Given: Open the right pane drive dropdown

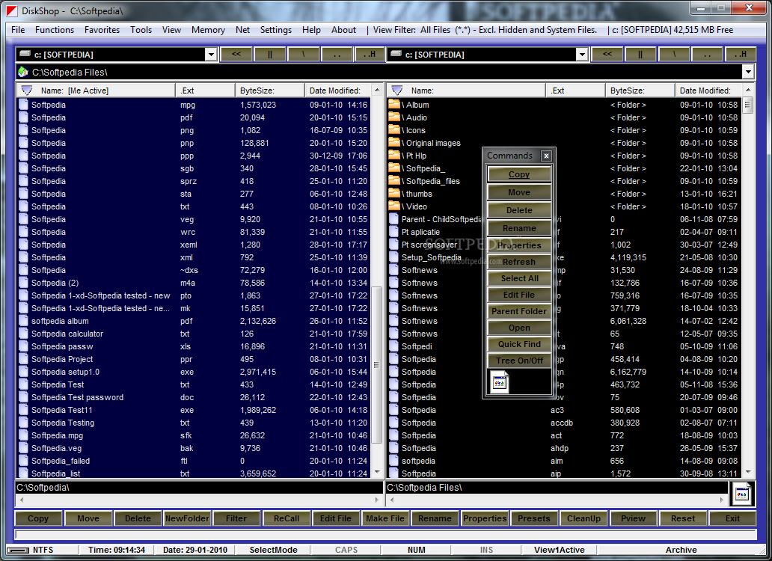Looking at the screenshot, I should point(582,54).
